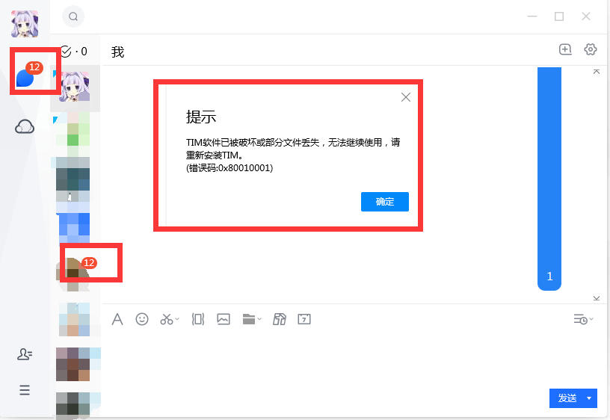Viewport: 610px width, 420px height.
Task: Click the 发送 send button
Action: (567, 398)
